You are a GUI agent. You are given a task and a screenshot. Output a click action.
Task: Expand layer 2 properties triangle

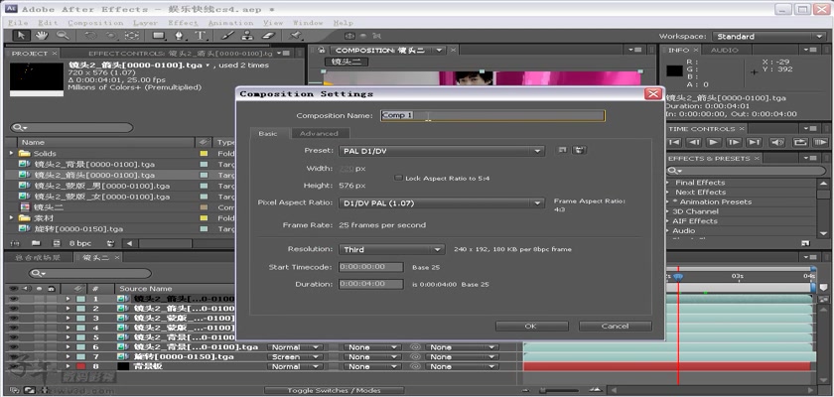pos(68,309)
